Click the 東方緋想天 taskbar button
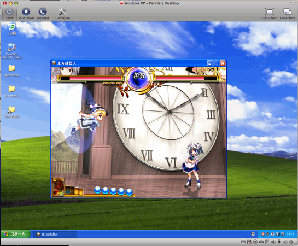The width and height of the screenshot is (298, 246). pos(55,234)
